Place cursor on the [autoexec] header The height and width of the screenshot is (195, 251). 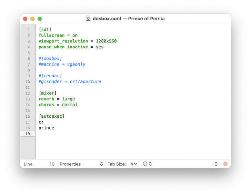[51, 116]
